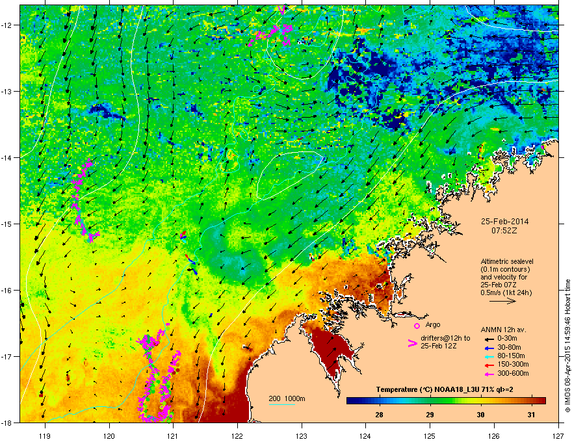
Task: Click the '0.5m/s (1kt 24h)' scale text
Action: 506,293
